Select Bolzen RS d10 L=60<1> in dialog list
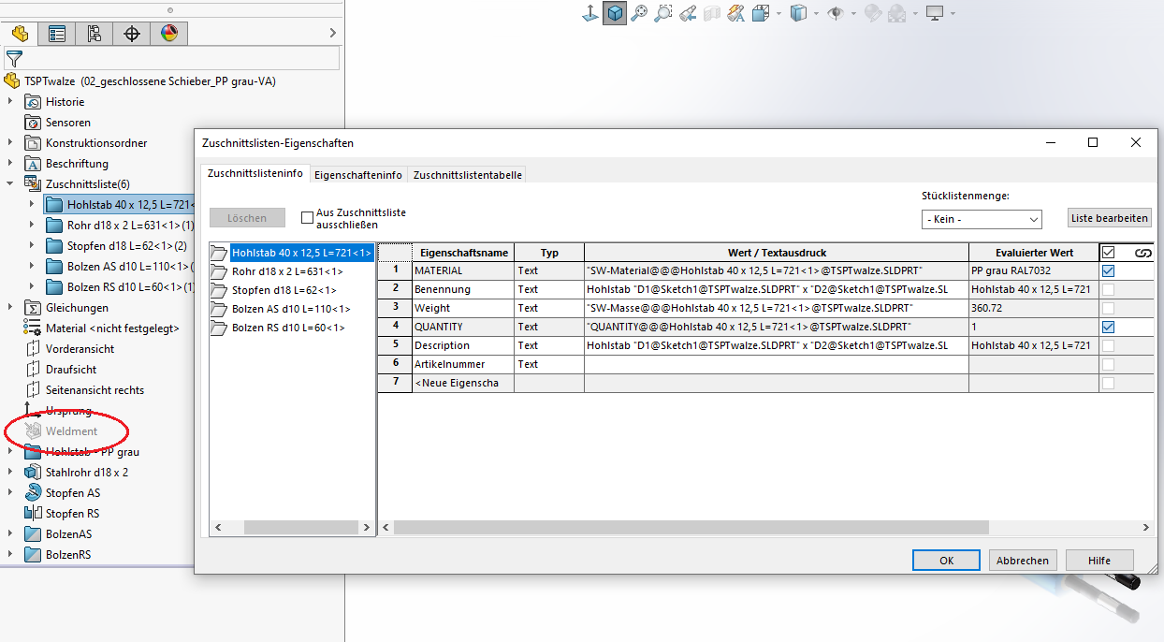Viewport: 1164px width, 642px height. click(288, 328)
